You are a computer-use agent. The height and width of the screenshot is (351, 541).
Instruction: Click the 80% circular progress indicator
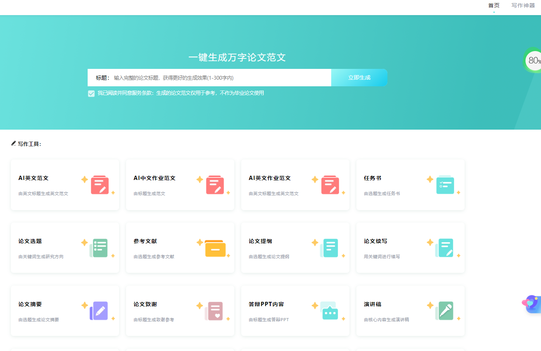click(533, 60)
